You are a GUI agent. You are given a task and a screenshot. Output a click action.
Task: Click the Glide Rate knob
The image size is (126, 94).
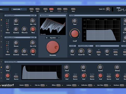pos(107,51)
